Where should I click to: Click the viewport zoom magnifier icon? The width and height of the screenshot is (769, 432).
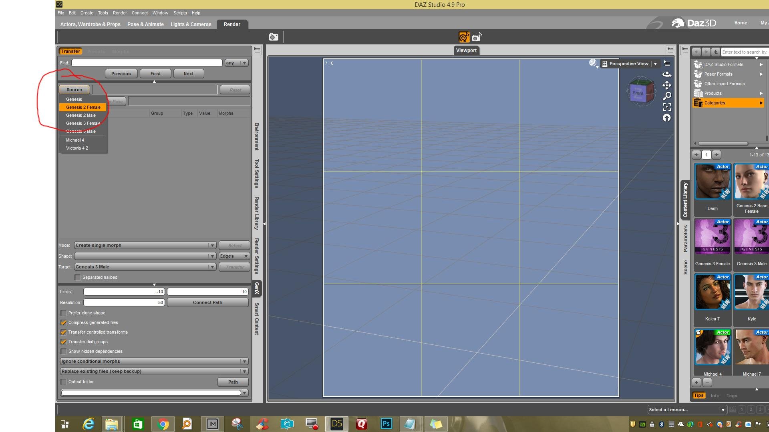coord(667,96)
